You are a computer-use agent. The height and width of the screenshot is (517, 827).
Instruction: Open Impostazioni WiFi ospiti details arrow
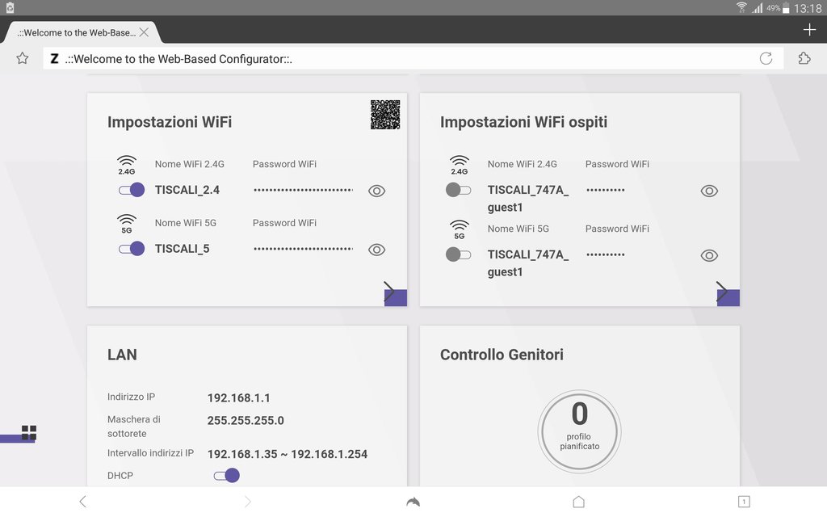[728, 293]
